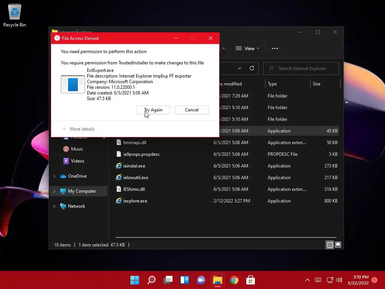Expand the OneDrive tree node
This screenshot has height=289, width=385.
pos(54,176)
